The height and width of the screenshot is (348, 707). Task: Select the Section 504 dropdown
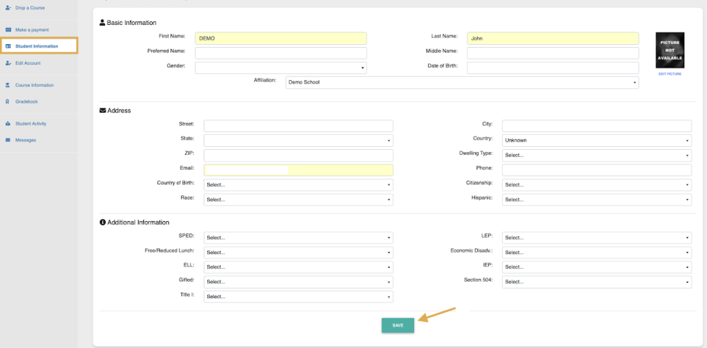pyautogui.click(x=596, y=282)
